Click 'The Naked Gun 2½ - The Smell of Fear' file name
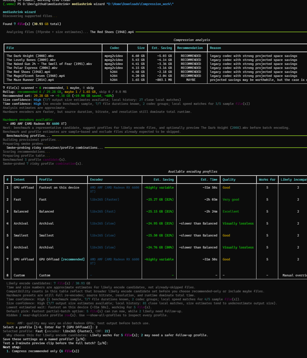Screen dimensions: 307x358 pos(49,64)
